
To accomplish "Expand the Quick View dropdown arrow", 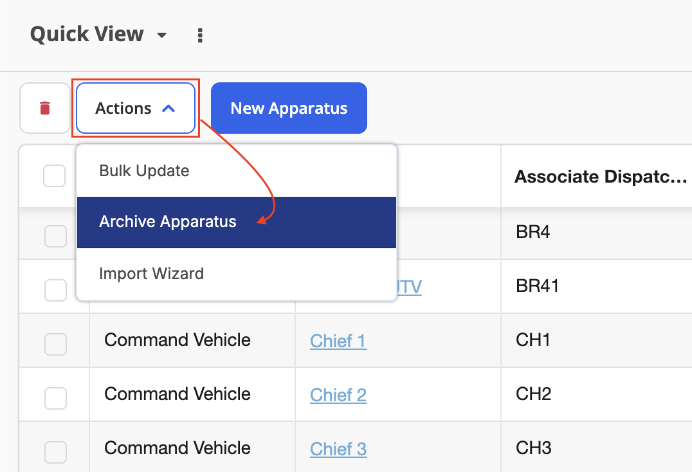I will click(162, 35).
